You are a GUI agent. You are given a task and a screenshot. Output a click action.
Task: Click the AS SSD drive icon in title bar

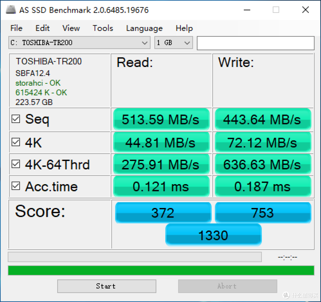[10, 10]
